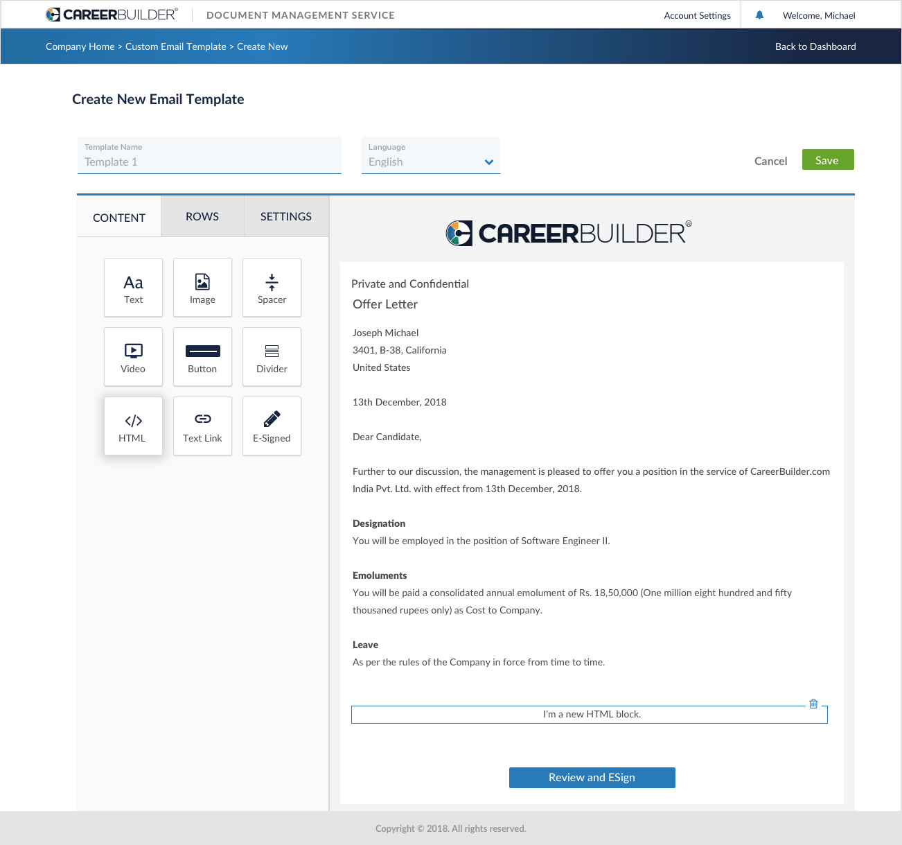The image size is (902, 845).
Task: Save the email template
Action: pos(828,159)
